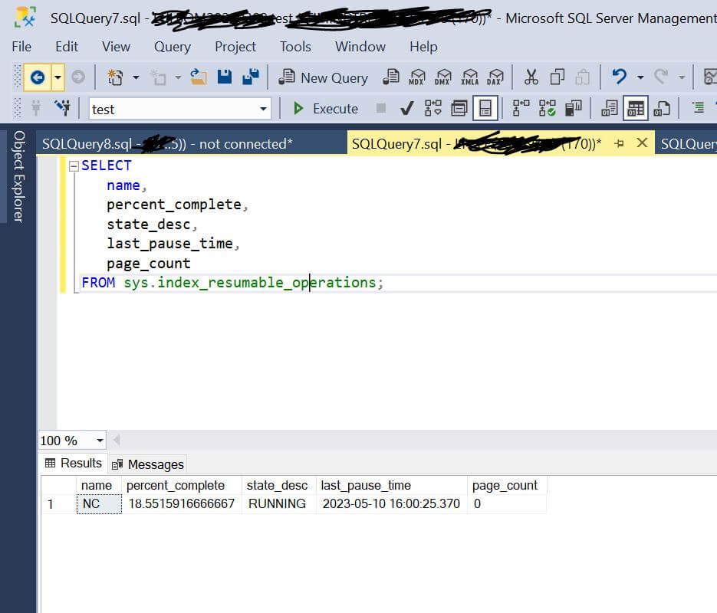This screenshot has height=613, width=717.
Task: Click the MDX query icon
Action: (x=416, y=77)
